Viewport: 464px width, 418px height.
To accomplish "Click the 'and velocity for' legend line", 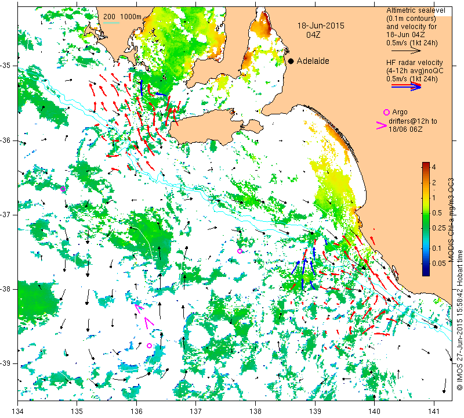I will pyautogui.click(x=412, y=26).
